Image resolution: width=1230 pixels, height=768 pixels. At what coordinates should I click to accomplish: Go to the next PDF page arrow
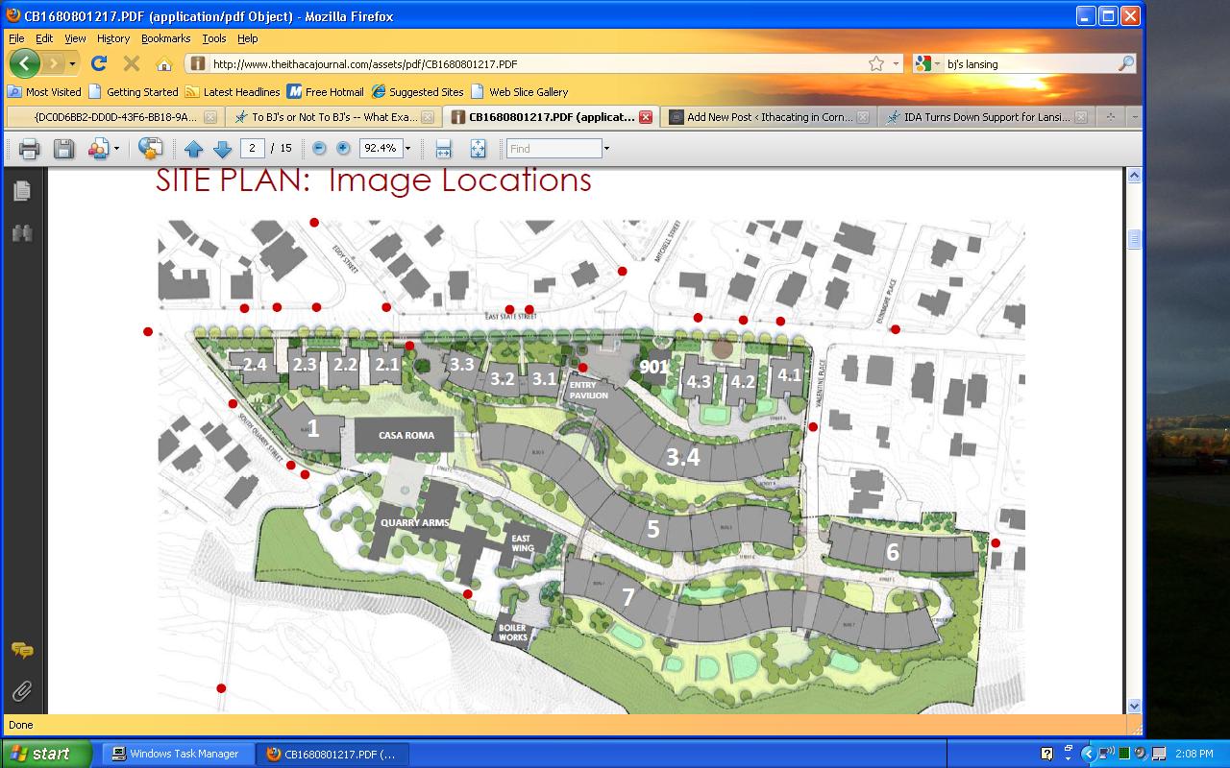click(222, 149)
